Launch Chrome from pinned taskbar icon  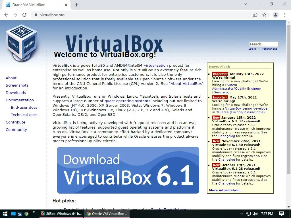point(26,214)
